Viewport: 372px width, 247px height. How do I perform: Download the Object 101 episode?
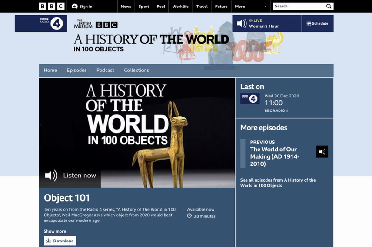[x=60, y=241]
